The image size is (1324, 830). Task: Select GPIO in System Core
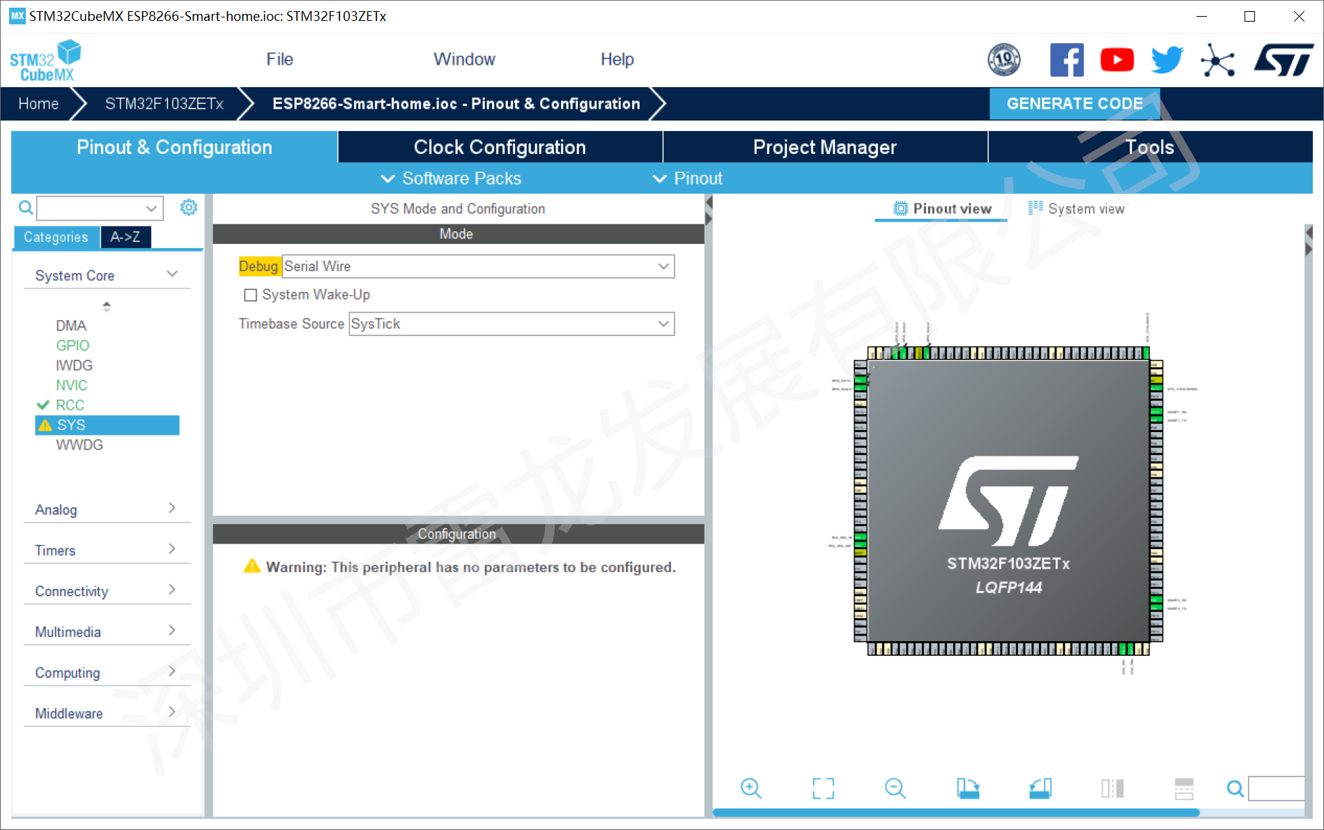[72, 346]
